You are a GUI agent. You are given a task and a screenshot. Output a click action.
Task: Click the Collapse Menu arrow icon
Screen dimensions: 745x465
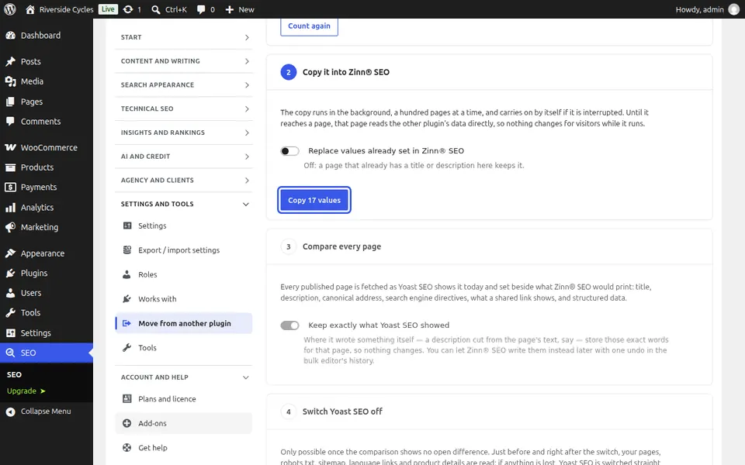click(x=10, y=412)
